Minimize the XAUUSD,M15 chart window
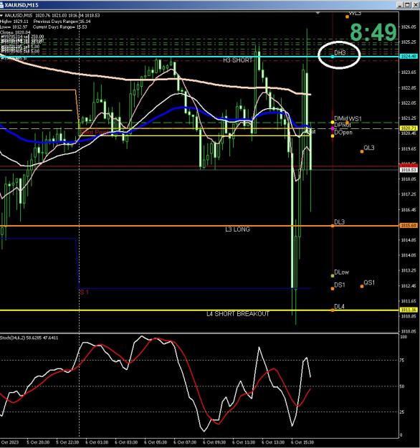Viewport: 420px width, 448px height. tap(400, 5)
